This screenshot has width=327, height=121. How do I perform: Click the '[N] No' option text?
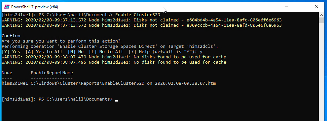(76, 52)
